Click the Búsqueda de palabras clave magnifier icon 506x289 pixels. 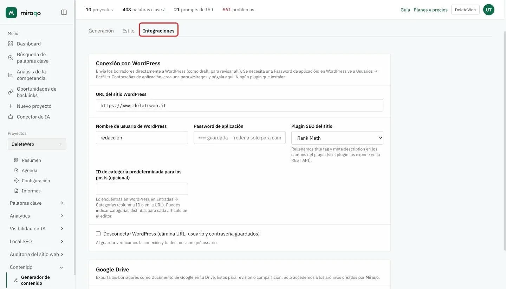click(11, 58)
